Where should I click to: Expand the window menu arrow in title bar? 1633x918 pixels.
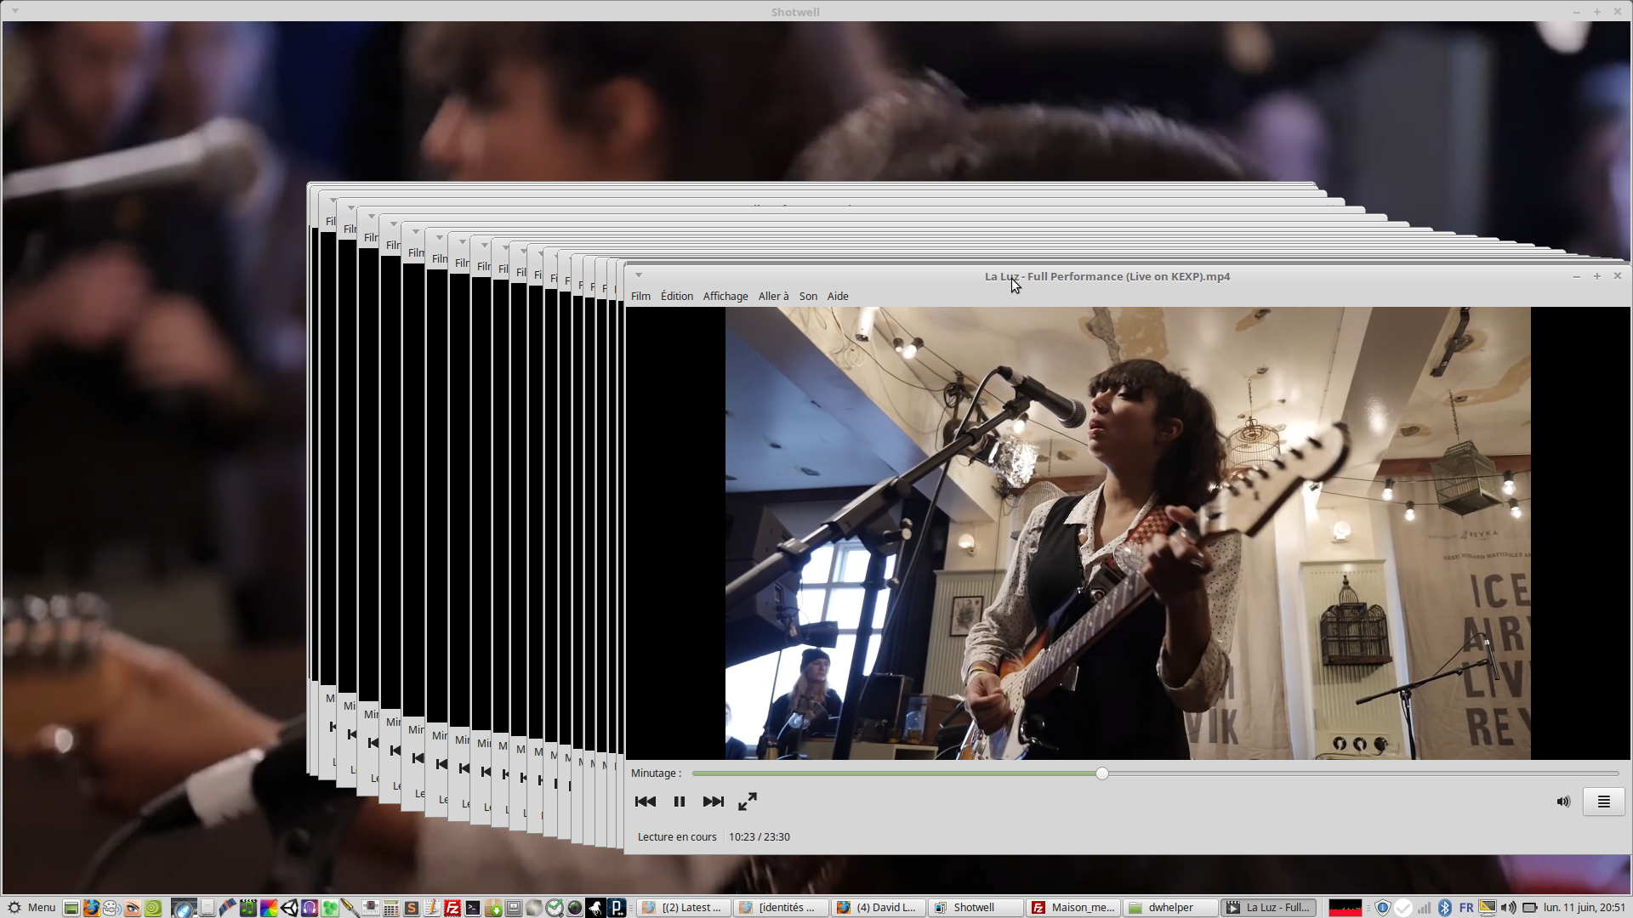[638, 275]
